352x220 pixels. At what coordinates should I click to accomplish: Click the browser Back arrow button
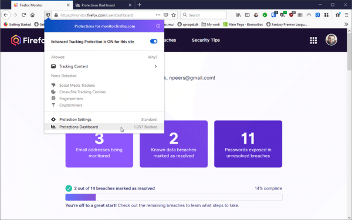tap(6, 15)
